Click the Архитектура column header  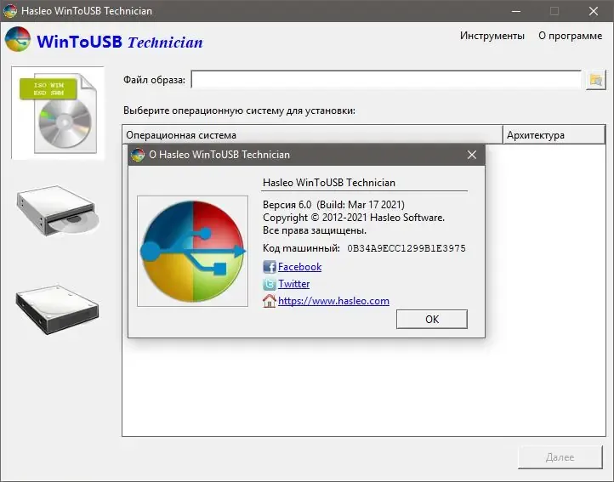[554, 135]
